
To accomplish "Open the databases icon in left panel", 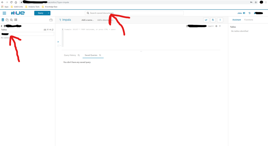I will (x=3, y=20).
